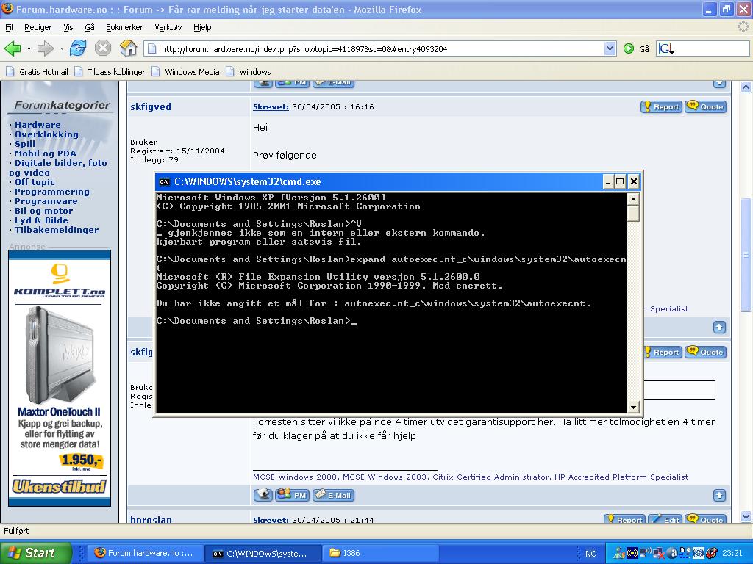
Task: Click the system tray clock 23:21
Action: coord(732,554)
